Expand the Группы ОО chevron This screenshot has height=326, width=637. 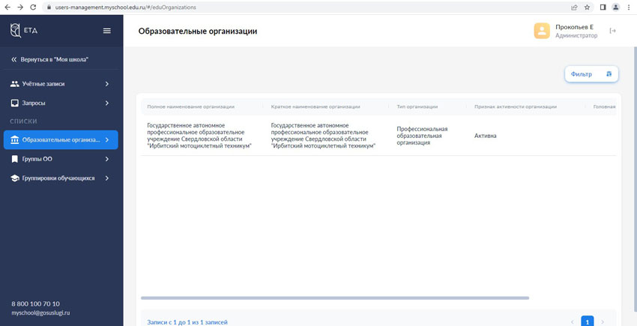click(107, 159)
